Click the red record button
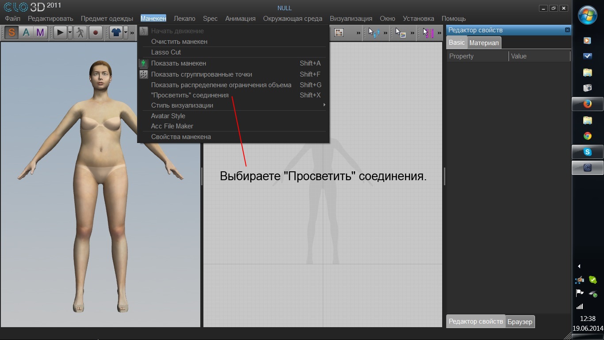 tap(96, 32)
